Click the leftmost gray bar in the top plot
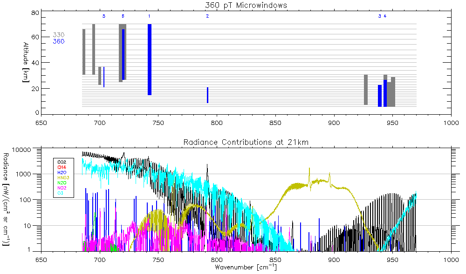466x274 pixels. click(84, 52)
